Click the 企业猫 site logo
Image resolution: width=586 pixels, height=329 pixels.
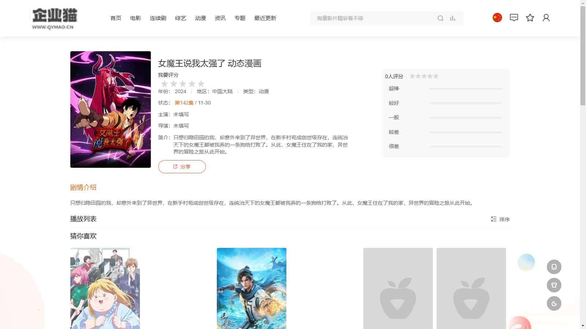pyautogui.click(x=53, y=18)
